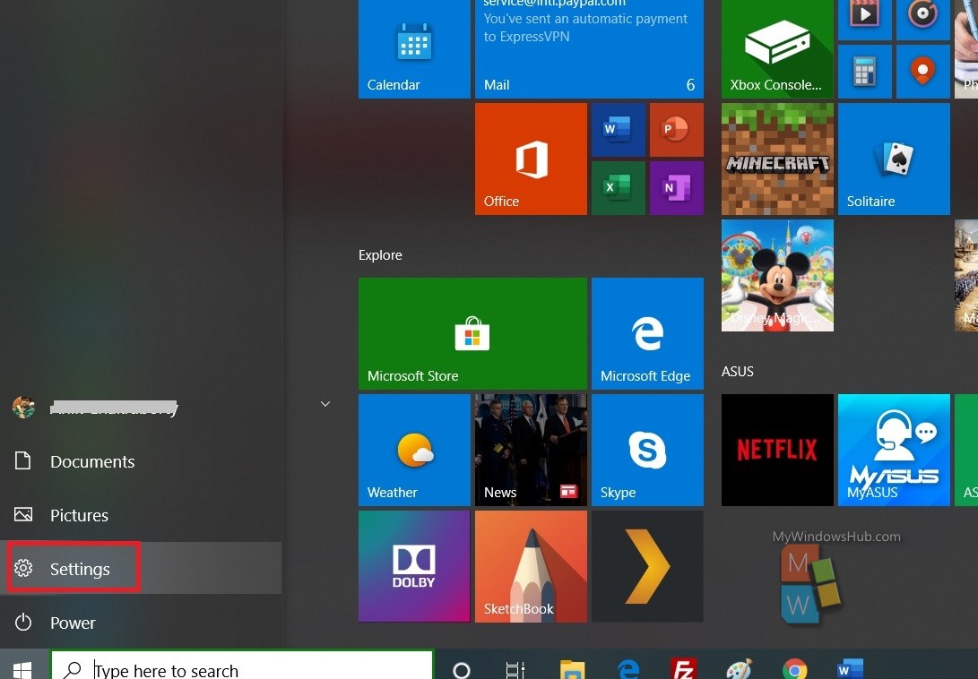Open Word from the taskbar

[x=850, y=670]
